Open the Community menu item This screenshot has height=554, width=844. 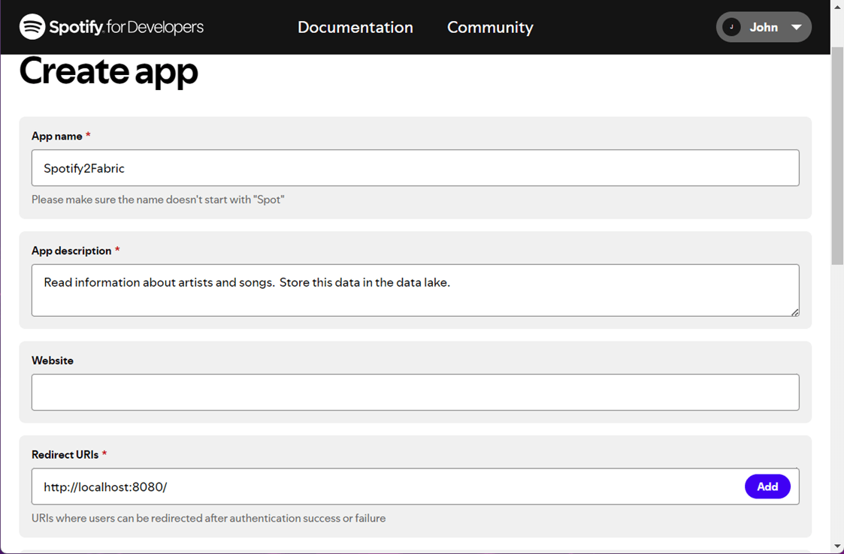[490, 27]
